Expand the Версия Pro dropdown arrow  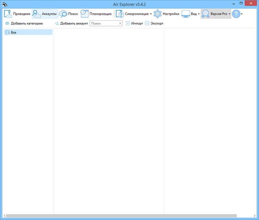[229, 14]
